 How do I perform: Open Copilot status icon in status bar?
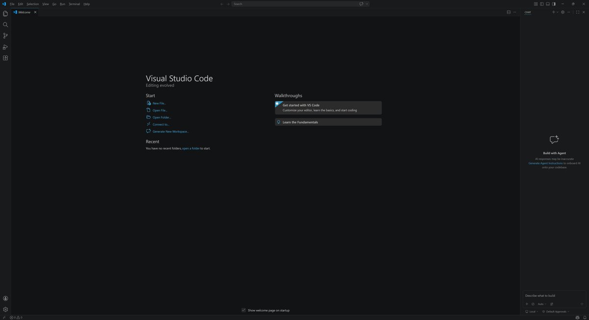[577, 317]
